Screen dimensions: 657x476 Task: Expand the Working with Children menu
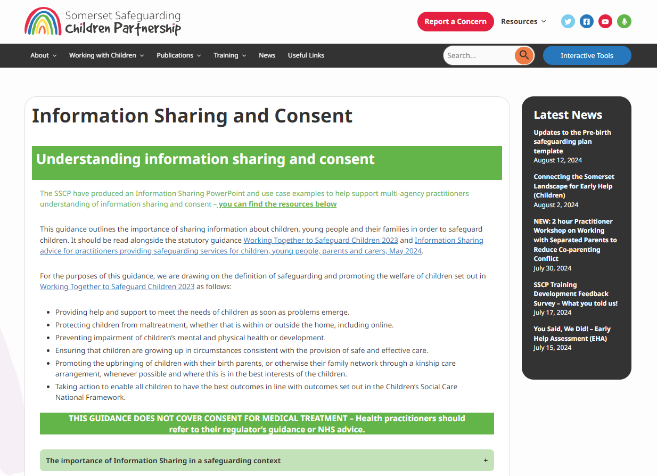106,55
